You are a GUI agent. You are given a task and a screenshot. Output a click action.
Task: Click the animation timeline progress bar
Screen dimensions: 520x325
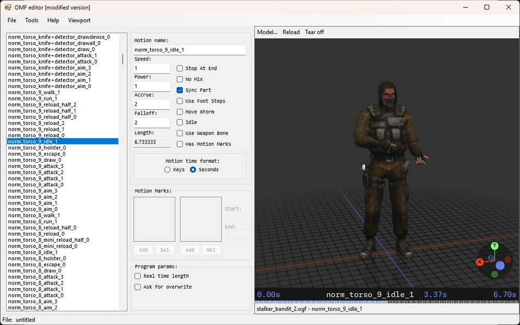[386, 302]
